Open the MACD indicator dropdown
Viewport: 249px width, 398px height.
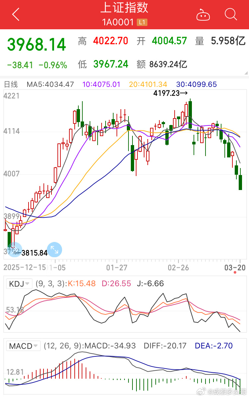pyautogui.click(x=23, y=346)
